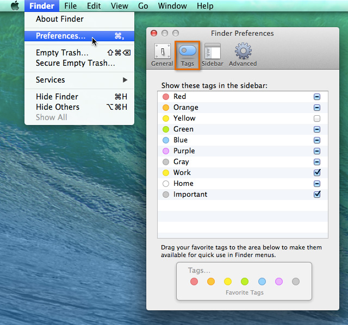This screenshot has width=348, height=325.
Task: Open the Finder menu in menu bar
Action: coord(42,6)
